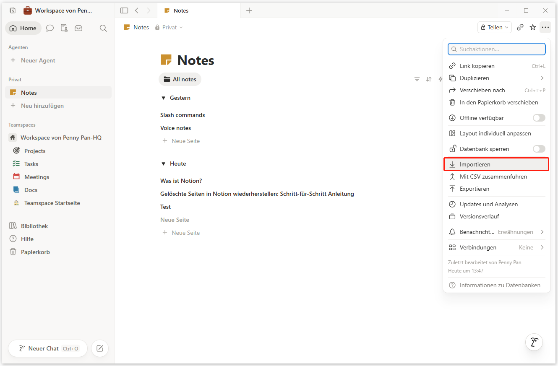The height and width of the screenshot is (366, 558).
Task: Click Neu hinzufügen under Privat
Action: [58, 106]
